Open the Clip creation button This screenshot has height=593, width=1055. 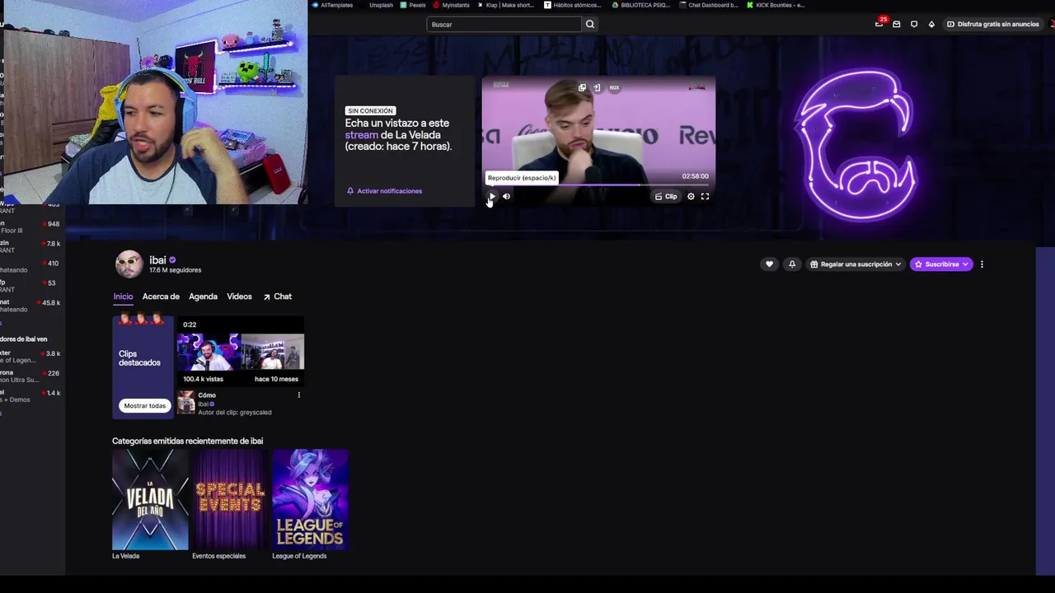(x=666, y=196)
